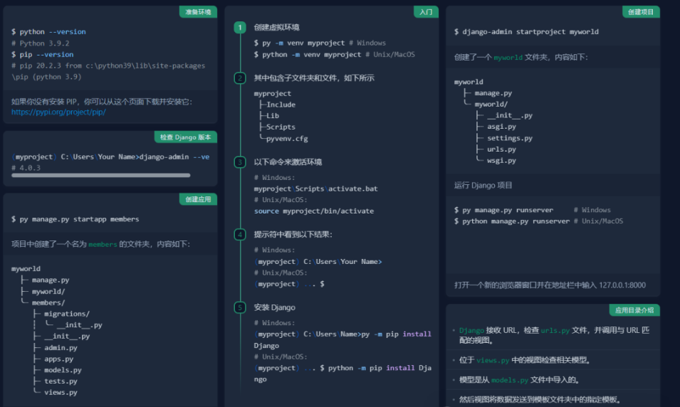Image resolution: width=680 pixels, height=407 pixels.
Task: Select '__init__.py' under the migrations folder
Action: pyautogui.click(x=79, y=324)
